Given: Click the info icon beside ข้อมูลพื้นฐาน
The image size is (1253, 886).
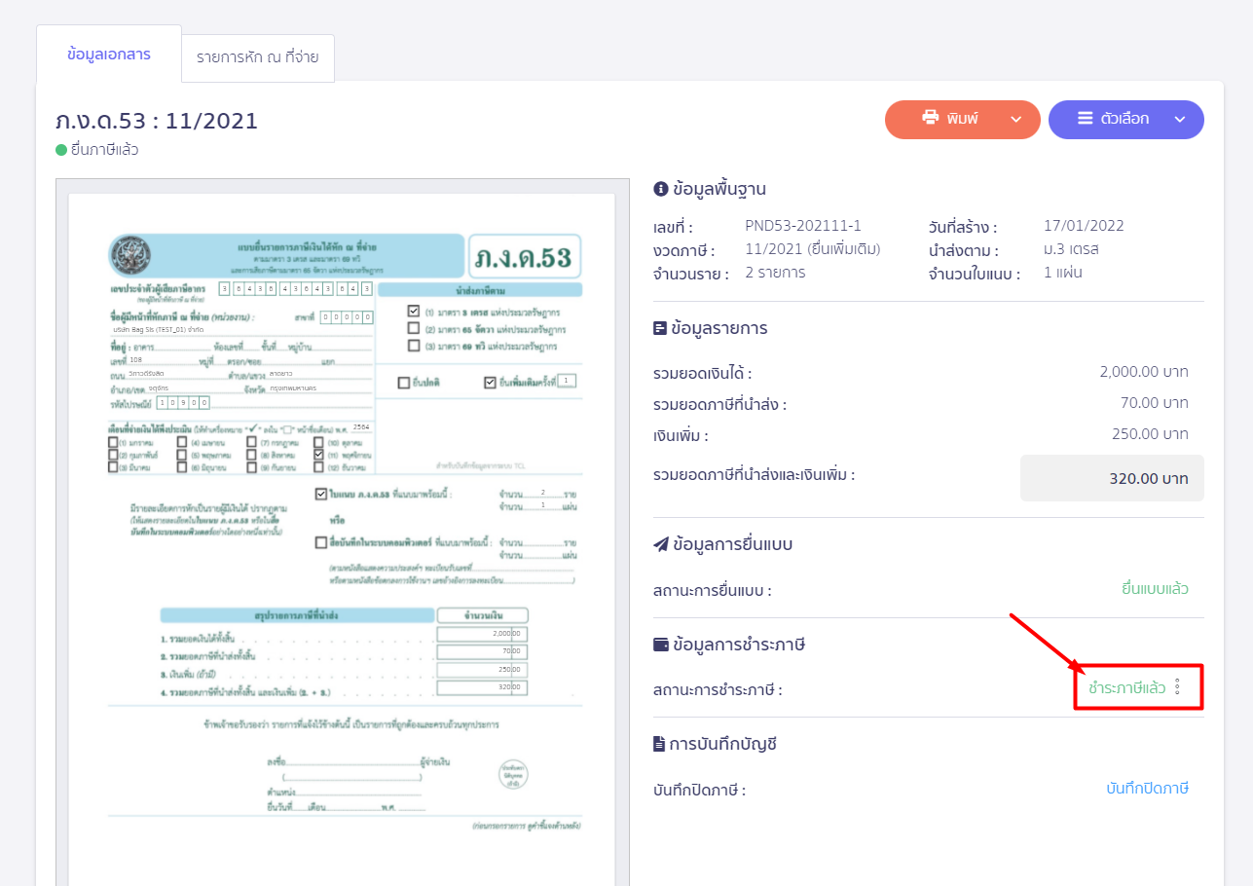Looking at the screenshot, I should pyautogui.click(x=660, y=189).
